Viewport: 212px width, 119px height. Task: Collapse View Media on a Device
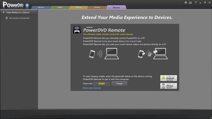point(3,12)
